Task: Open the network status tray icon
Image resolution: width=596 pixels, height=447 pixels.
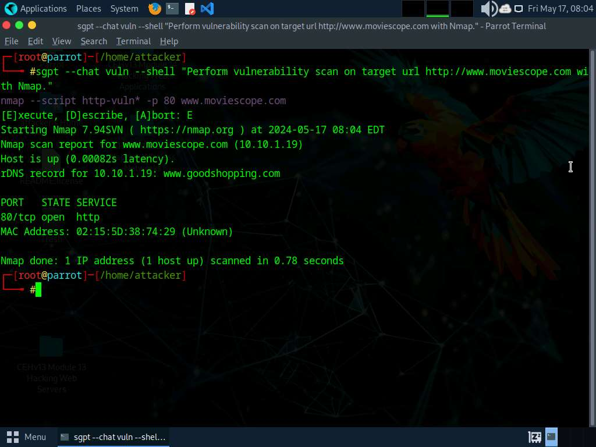Action: 505,9
